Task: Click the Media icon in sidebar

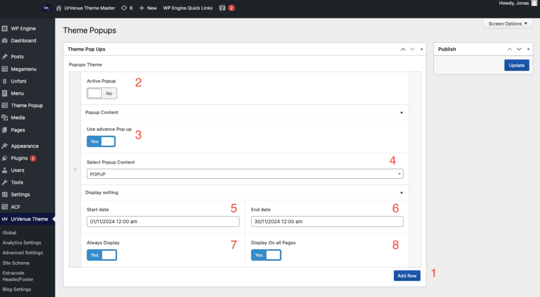Action: click(5, 118)
